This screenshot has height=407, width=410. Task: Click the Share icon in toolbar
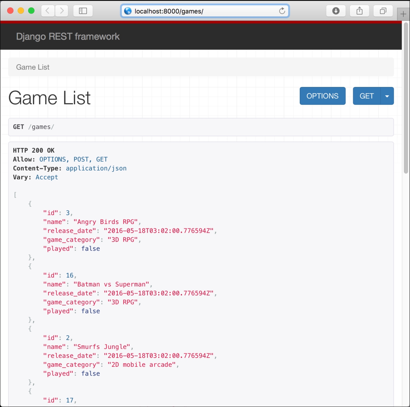pyautogui.click(x=359, y=11)
